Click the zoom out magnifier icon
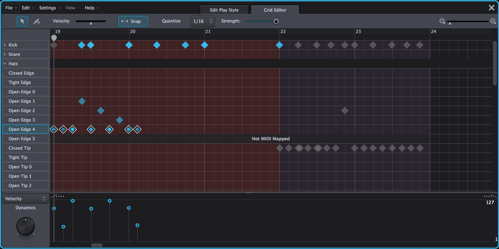499x249 pixels. [x=442, y=21]
